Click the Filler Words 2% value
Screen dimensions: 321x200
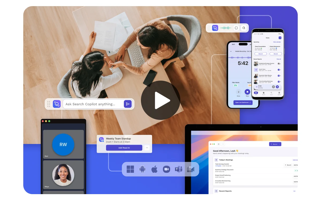pos(236,85)
